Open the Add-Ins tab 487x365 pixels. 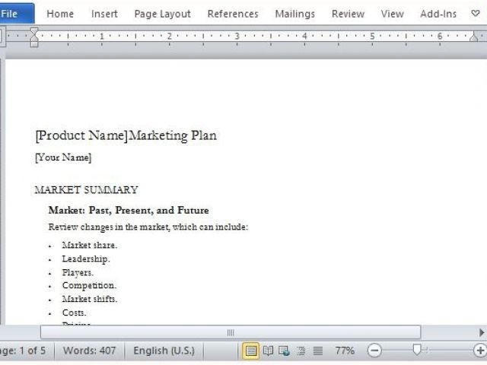(x=438, y=14)
